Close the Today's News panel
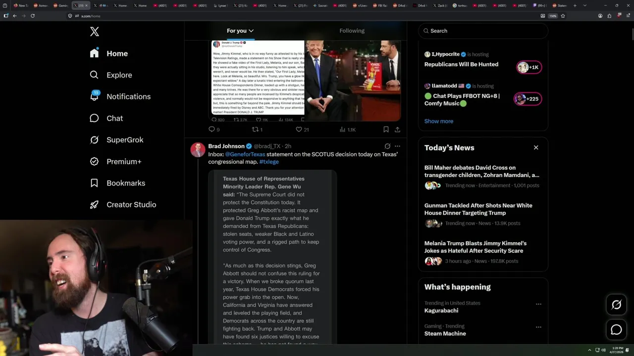 [536, 147]
